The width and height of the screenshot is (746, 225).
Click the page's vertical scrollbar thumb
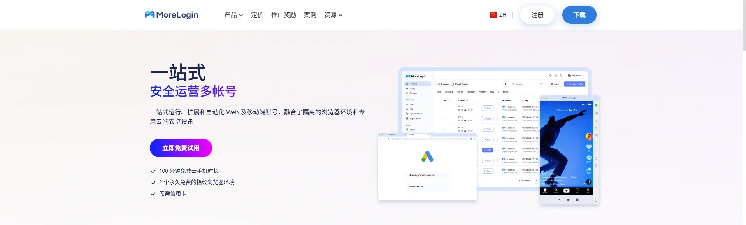tap(744, 26)
